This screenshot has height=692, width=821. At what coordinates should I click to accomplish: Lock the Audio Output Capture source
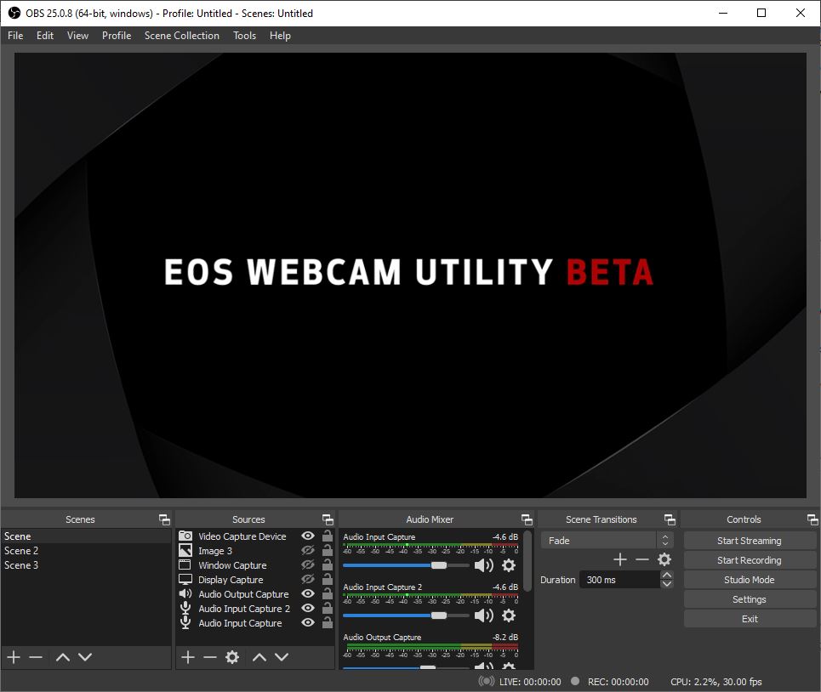coord(328,594)
